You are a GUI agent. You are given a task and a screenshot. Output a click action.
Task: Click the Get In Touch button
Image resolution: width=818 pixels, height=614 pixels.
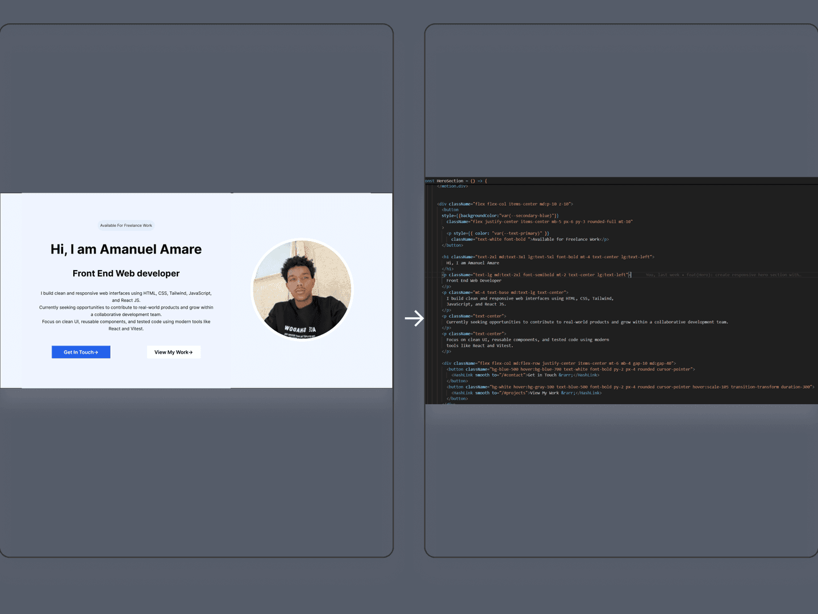click(x=81, y=352)
